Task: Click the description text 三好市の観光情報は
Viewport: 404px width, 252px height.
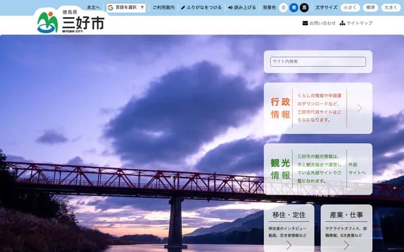Action: click(x=318, y=156)
